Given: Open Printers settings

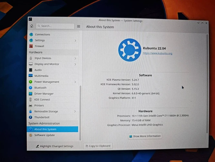Looking at the screenshot, I should pyautogui.click(x=39, y=105).
